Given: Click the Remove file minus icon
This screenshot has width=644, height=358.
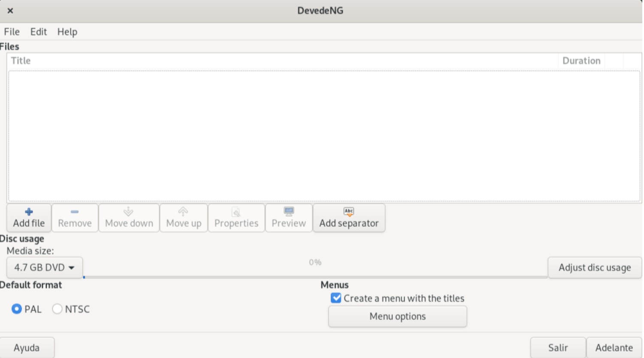Looking at the screenshot, I should point(74,212).
